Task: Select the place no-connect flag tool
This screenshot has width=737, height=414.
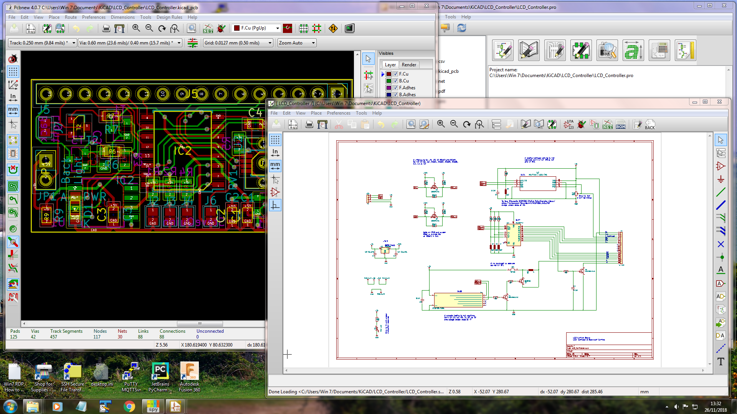Action: [x=720, y=244]
